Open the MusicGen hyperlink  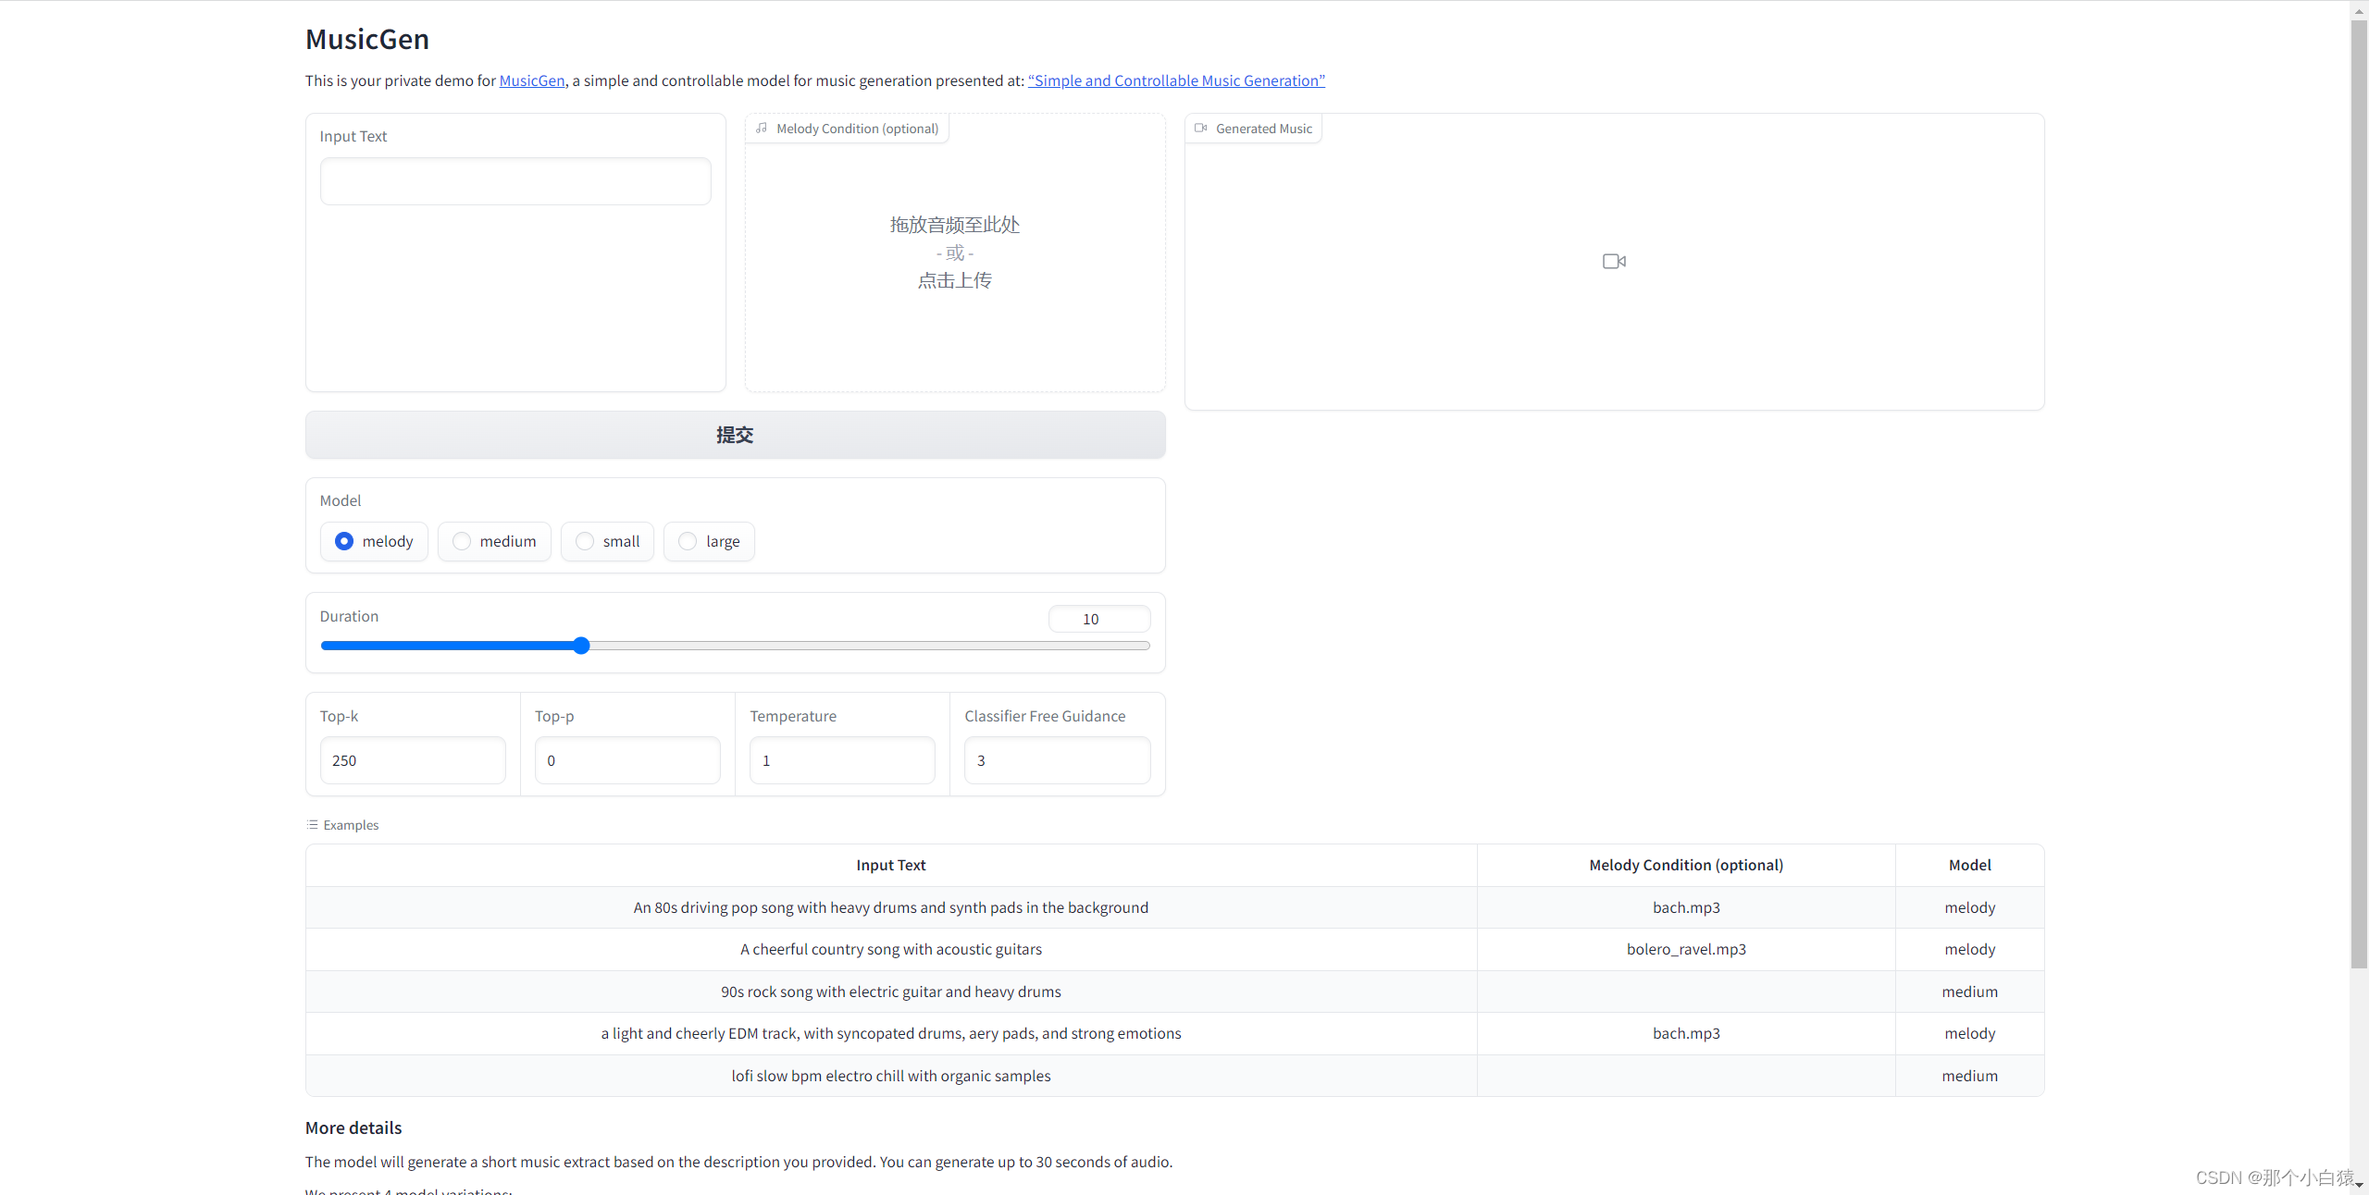coord(531,80)
